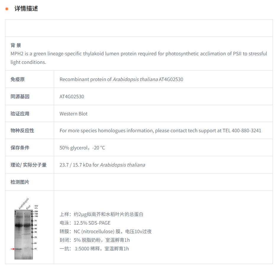The height and width of the screenshot is (269, 277).
Task: Select the 检测图片 row label
Action: tap(20, 182)
